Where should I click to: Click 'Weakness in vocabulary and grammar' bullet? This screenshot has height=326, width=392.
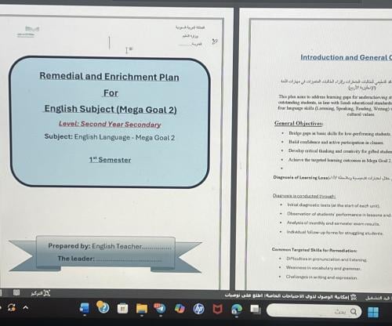[323, 268]
